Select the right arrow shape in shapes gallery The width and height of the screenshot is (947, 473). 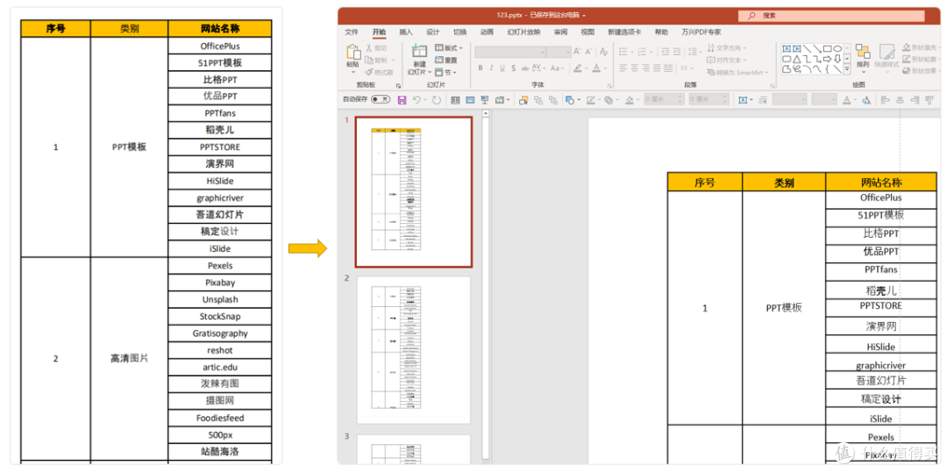(828, 59)
